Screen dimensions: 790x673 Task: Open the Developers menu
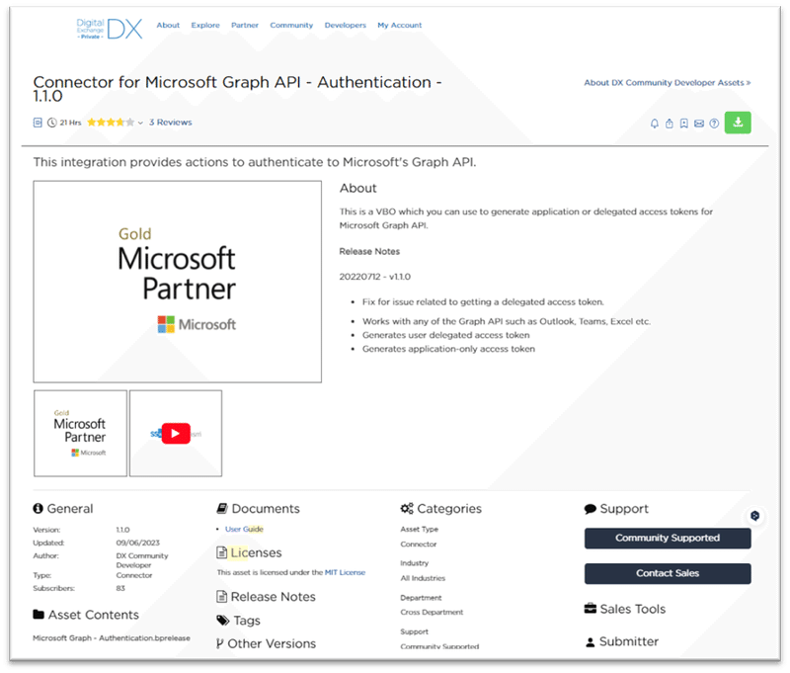pyautogui.click(x=345, y=26)
